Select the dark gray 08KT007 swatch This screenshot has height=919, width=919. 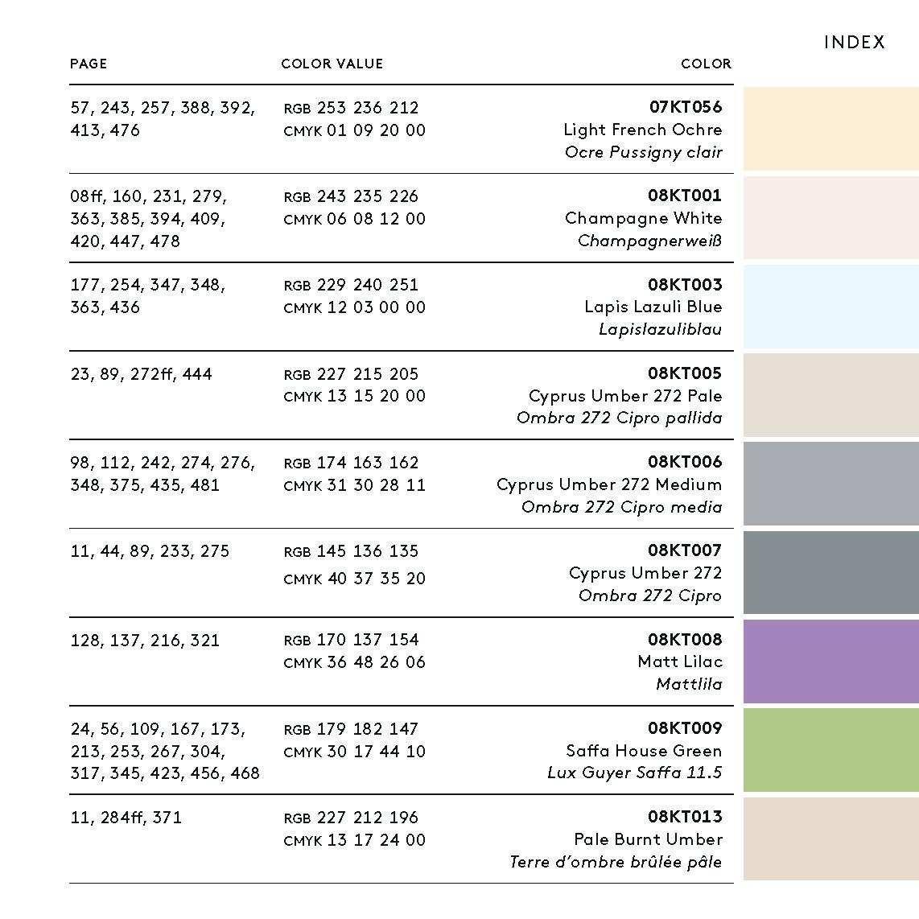830,572
